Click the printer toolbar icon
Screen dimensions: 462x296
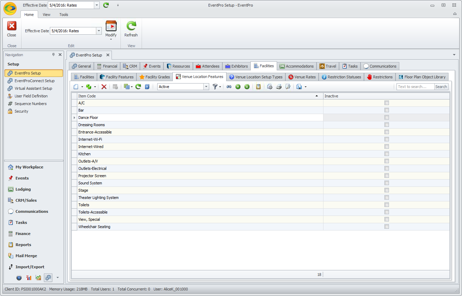[x=279, y=87]
